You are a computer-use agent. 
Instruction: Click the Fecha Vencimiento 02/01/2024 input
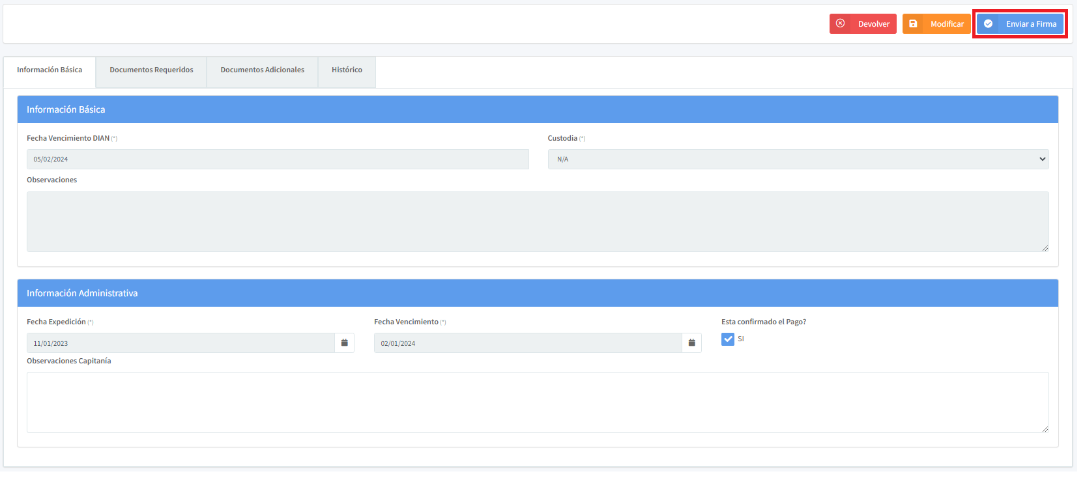pos(527,343)
